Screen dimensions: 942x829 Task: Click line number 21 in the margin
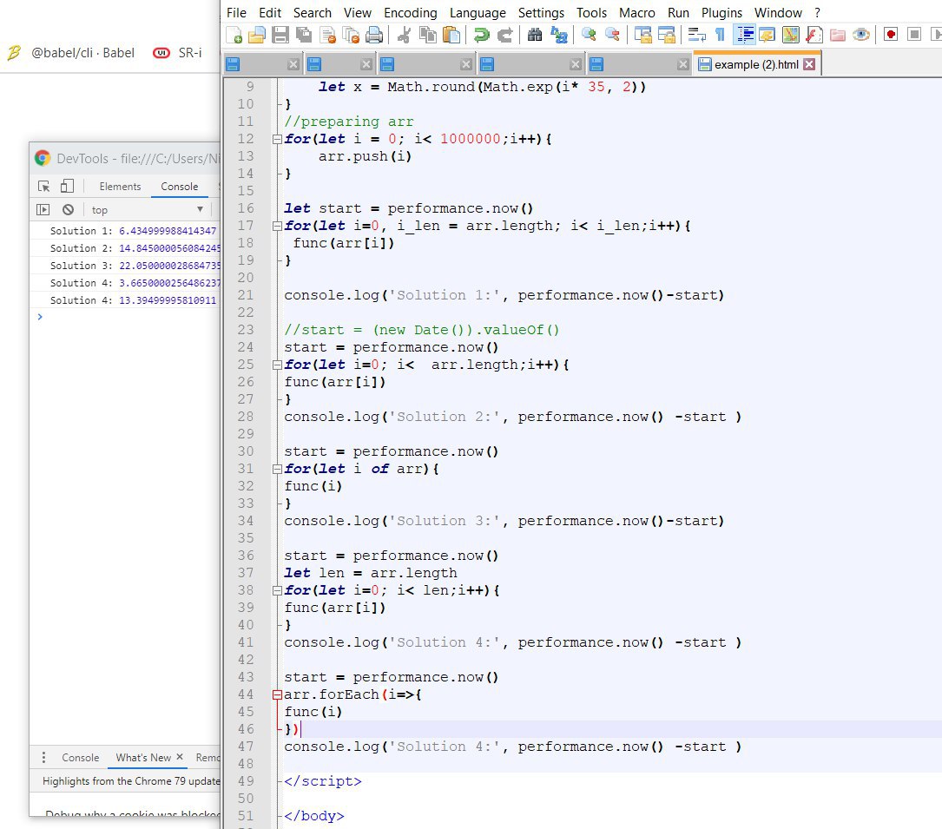[245, 295]
